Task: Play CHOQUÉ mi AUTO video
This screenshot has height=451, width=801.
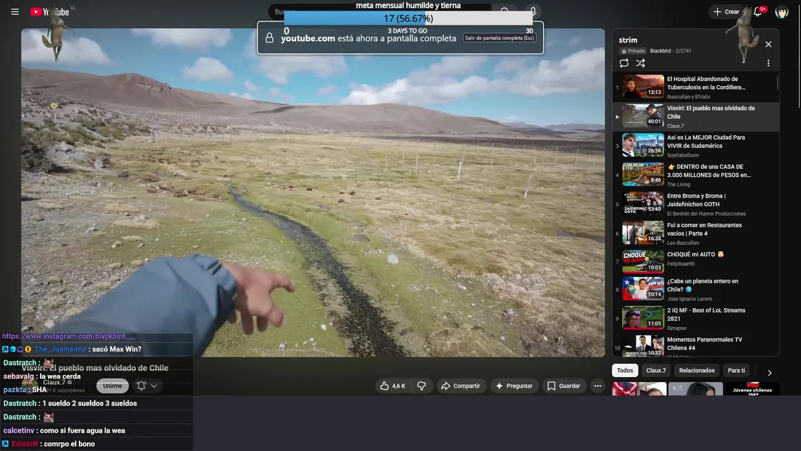Action: tap(696, 262)
